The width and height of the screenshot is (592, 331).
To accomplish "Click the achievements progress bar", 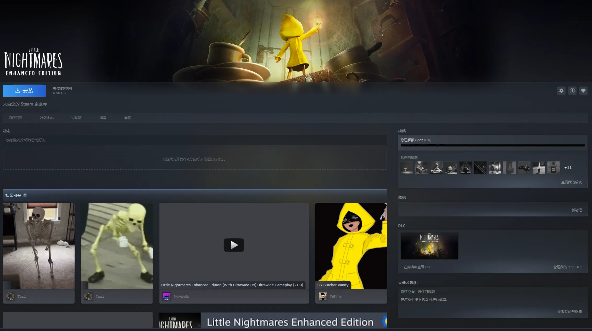I will (x=492, y=145).
